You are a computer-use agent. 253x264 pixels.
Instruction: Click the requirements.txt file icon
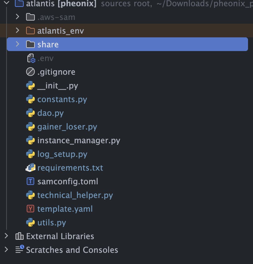click(30, 168)
